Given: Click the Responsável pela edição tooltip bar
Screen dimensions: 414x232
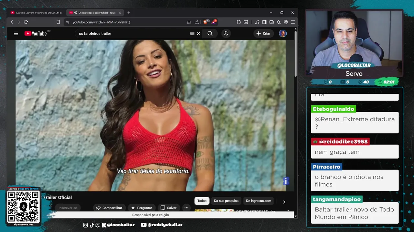Looking at the screenshot, I should point(150,215).
